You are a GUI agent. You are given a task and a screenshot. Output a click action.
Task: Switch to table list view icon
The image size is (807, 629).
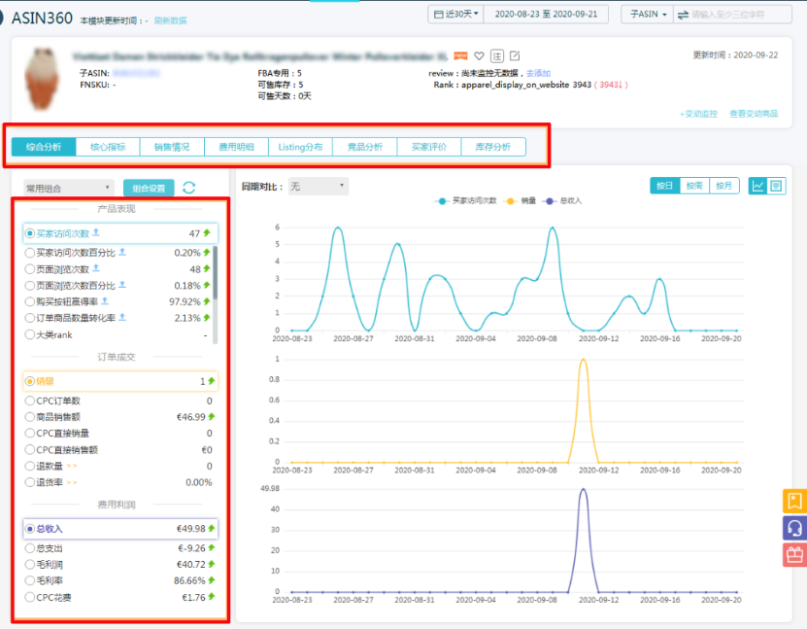click(x=776, y=186)
